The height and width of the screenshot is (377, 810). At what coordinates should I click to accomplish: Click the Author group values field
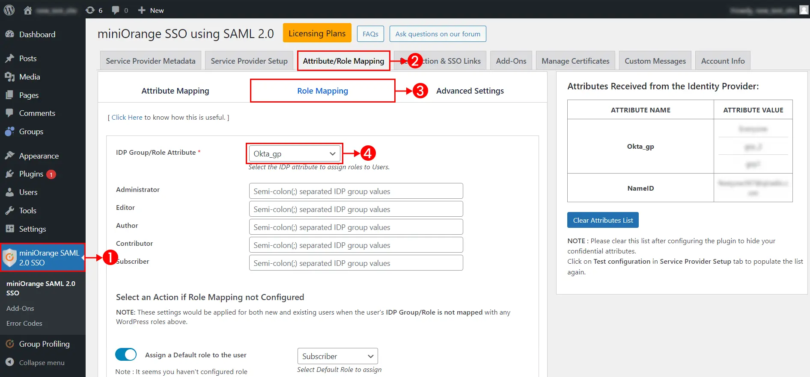[356, 227]
